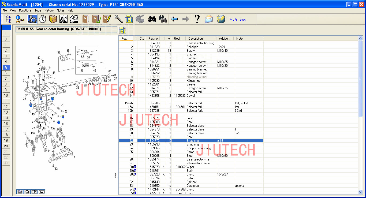The width and height of the screenshot is (366, 198).
Task: Sort by the Pos. column header
Action: click(126, 39)
